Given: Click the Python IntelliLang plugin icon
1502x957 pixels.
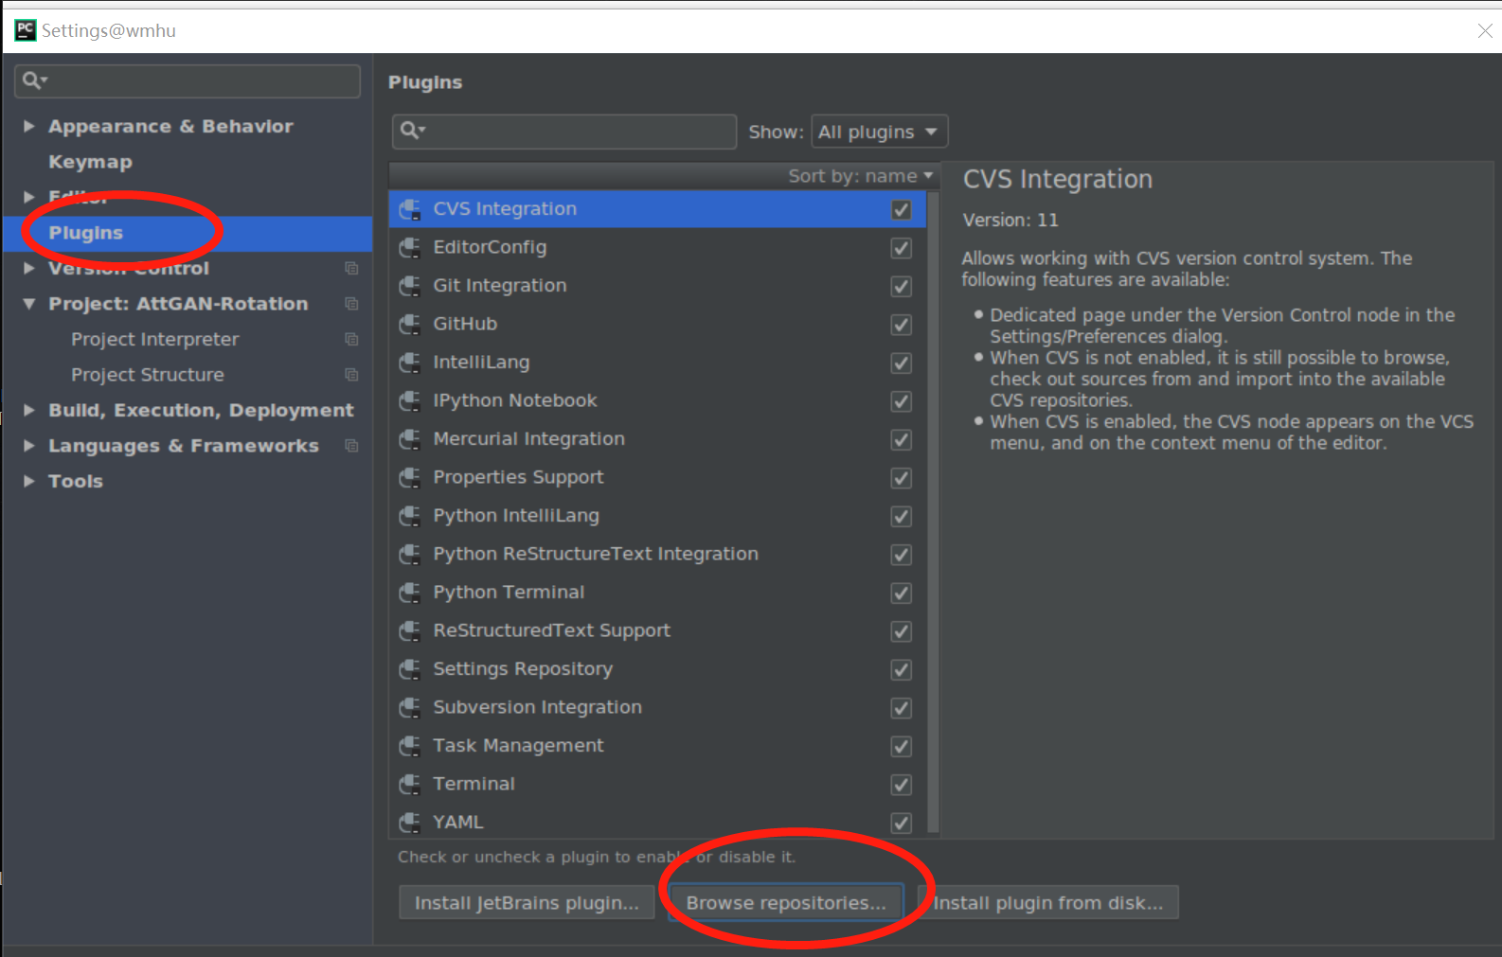Looking at the screenshot, I should click(410, 516).
